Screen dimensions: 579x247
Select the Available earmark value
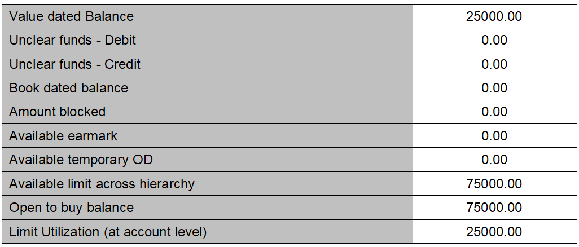[494, 136]
